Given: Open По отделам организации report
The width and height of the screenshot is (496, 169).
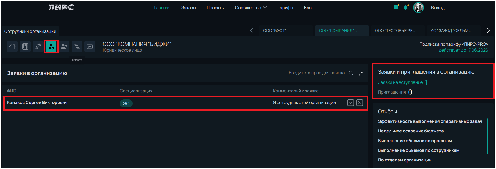Looking at the screenshot, I should pos(405,160).
